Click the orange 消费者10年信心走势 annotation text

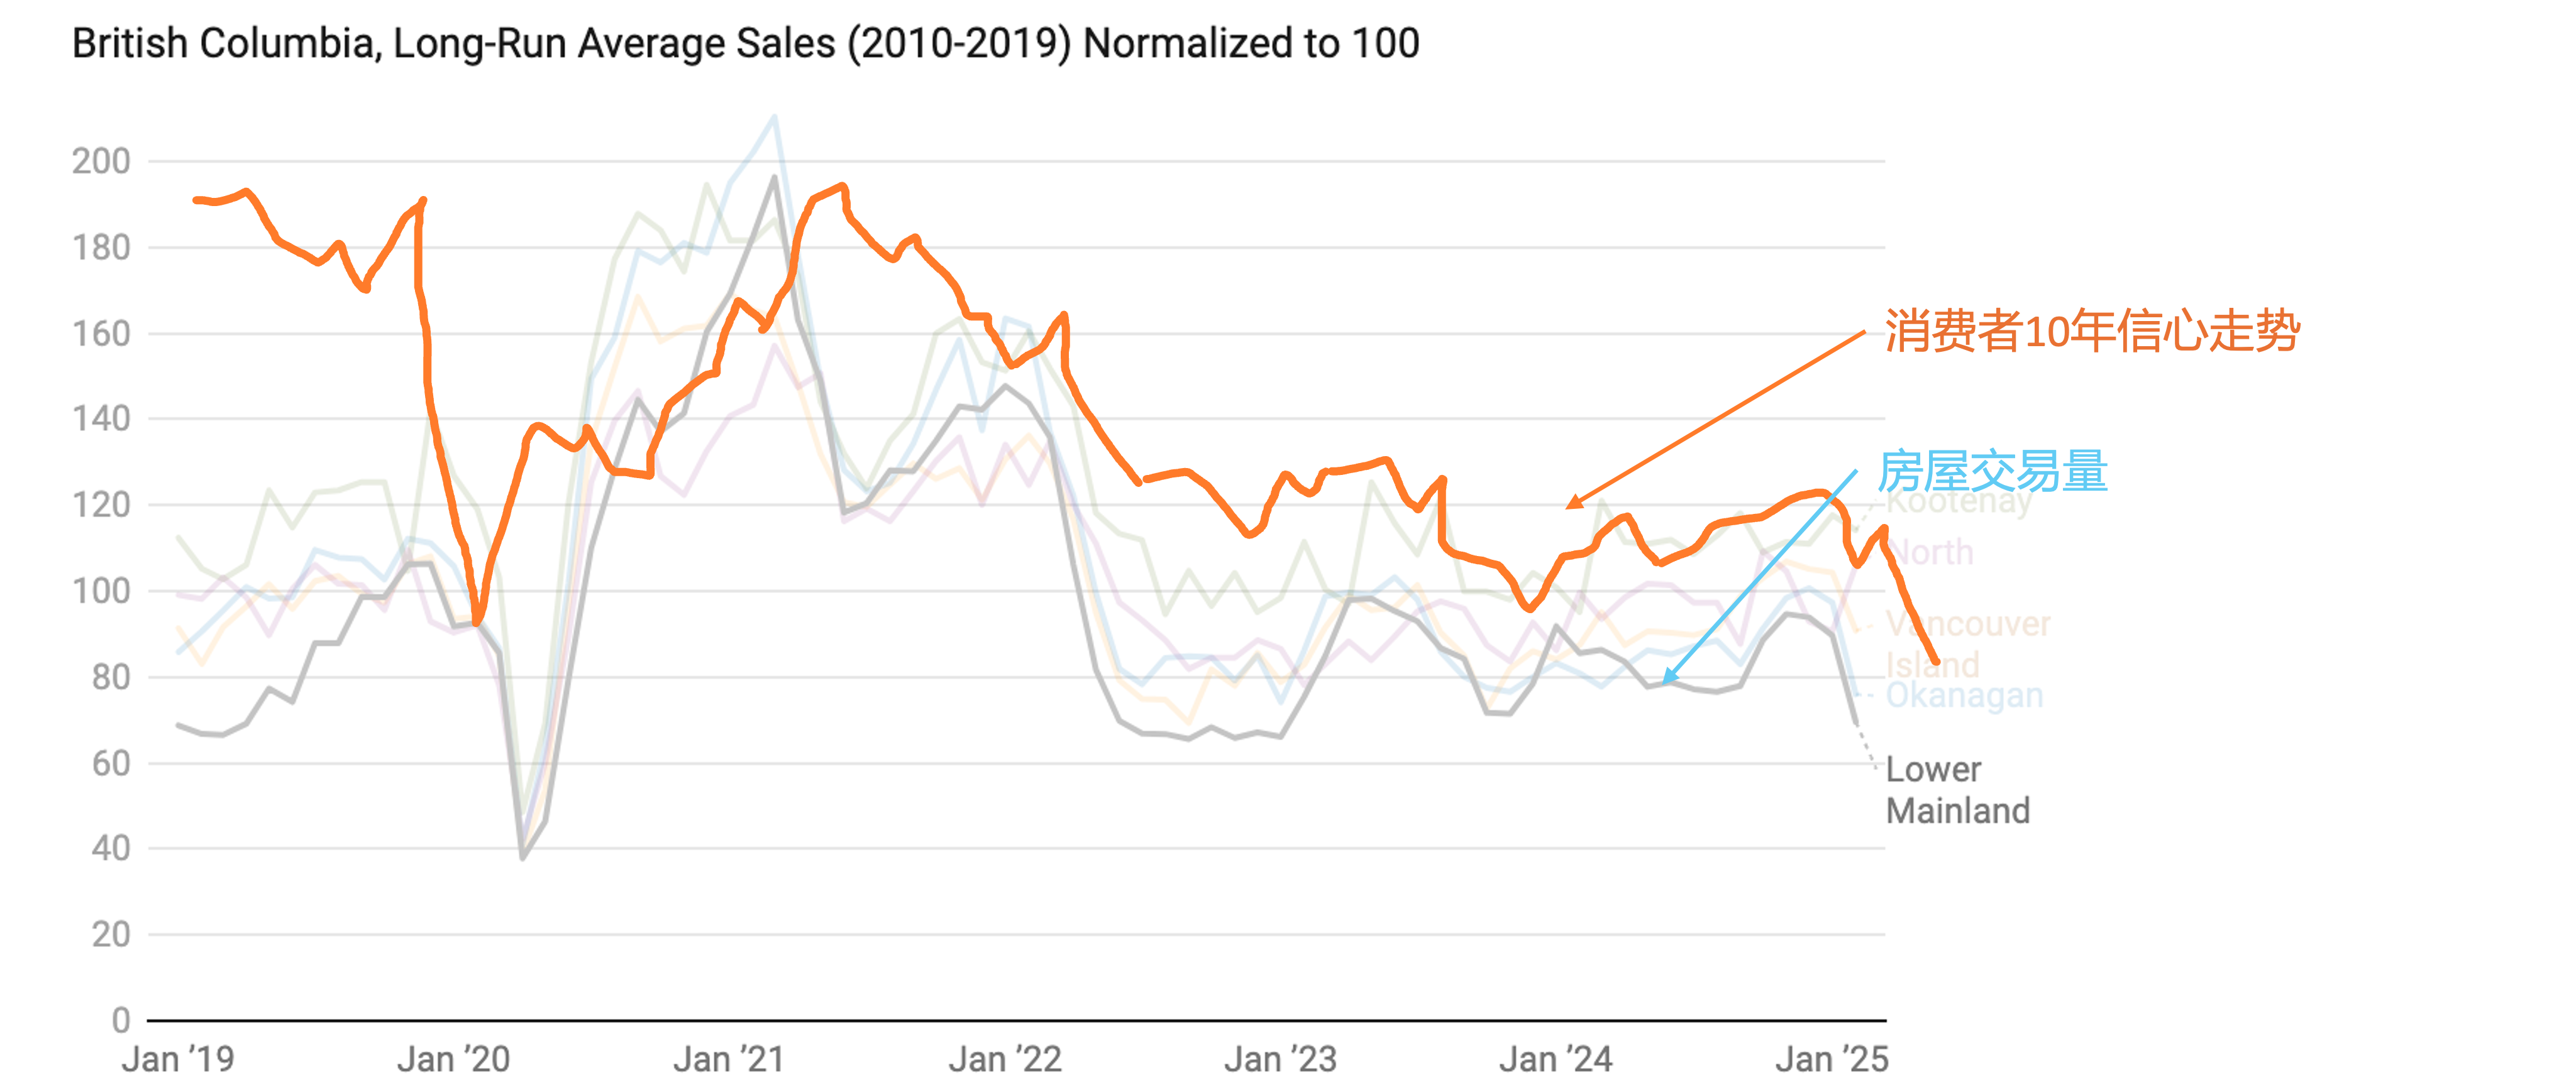coord(2092,330)
